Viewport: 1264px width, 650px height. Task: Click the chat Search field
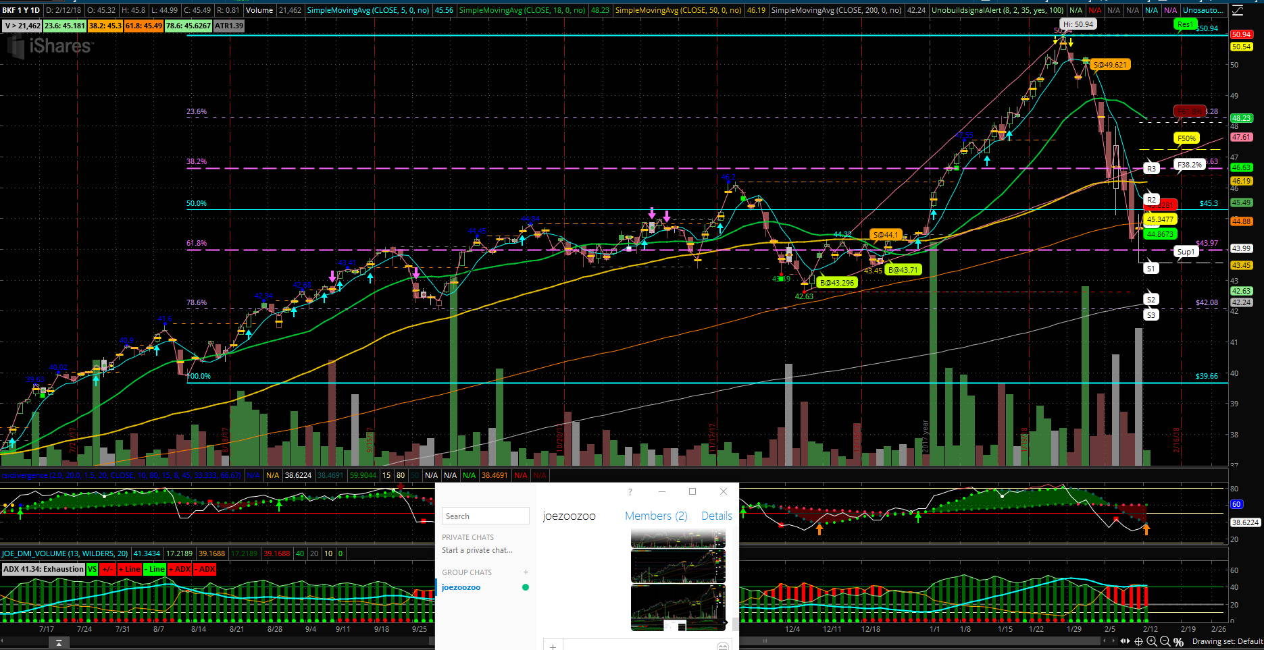click(486, 516)
